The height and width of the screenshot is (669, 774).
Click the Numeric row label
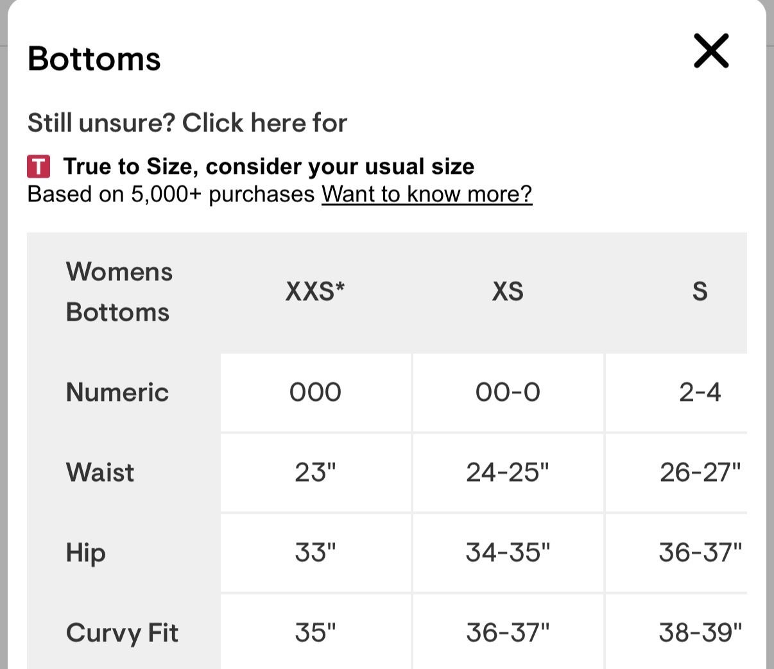click(117, 392)
